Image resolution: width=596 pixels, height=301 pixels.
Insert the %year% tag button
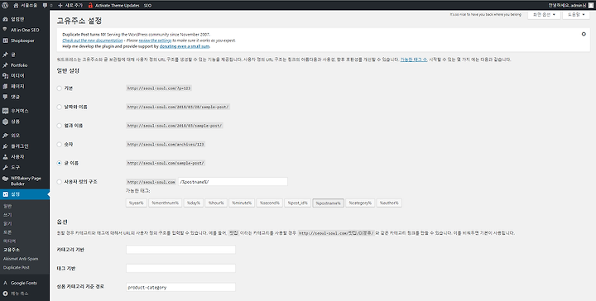137,203
